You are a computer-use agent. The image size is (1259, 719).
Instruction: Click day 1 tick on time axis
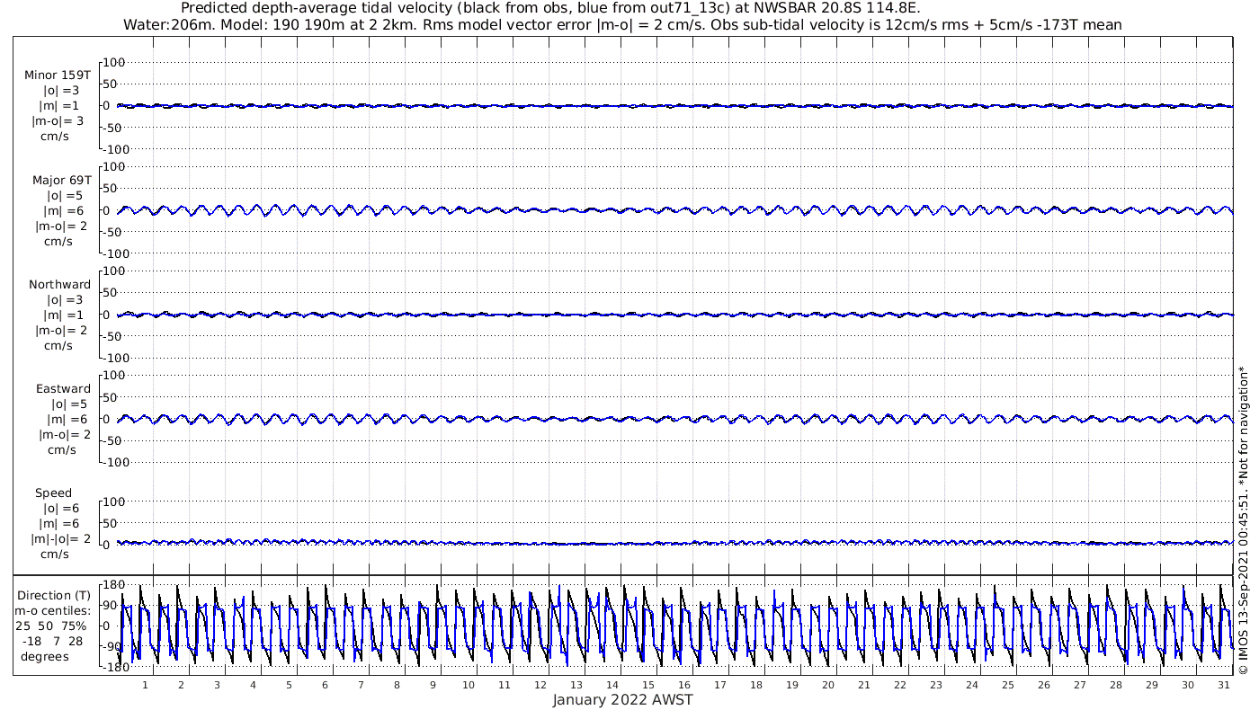tap(145, 685)
